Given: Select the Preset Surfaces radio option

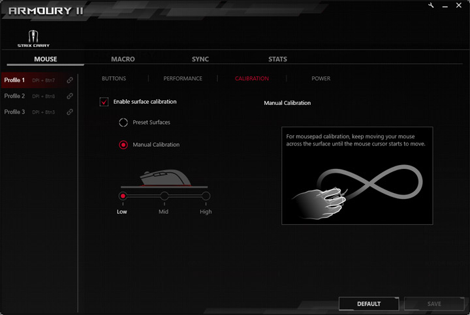Looking at the screenshot, I should click(123, 122).
